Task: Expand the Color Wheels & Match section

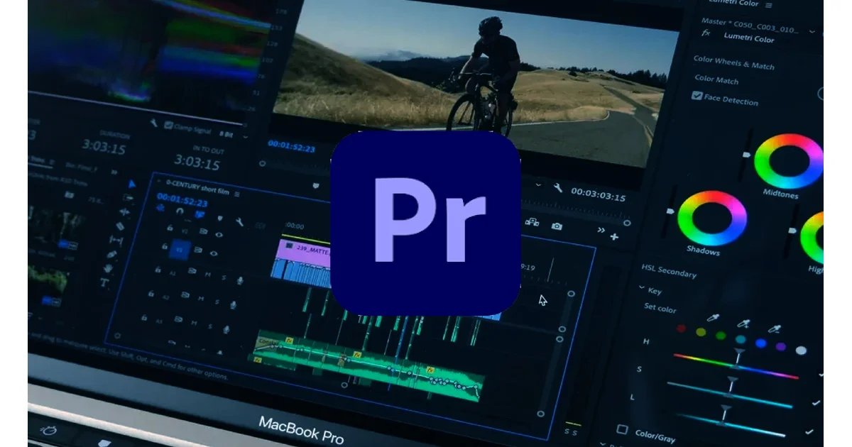Action: [x=734, y=62]
